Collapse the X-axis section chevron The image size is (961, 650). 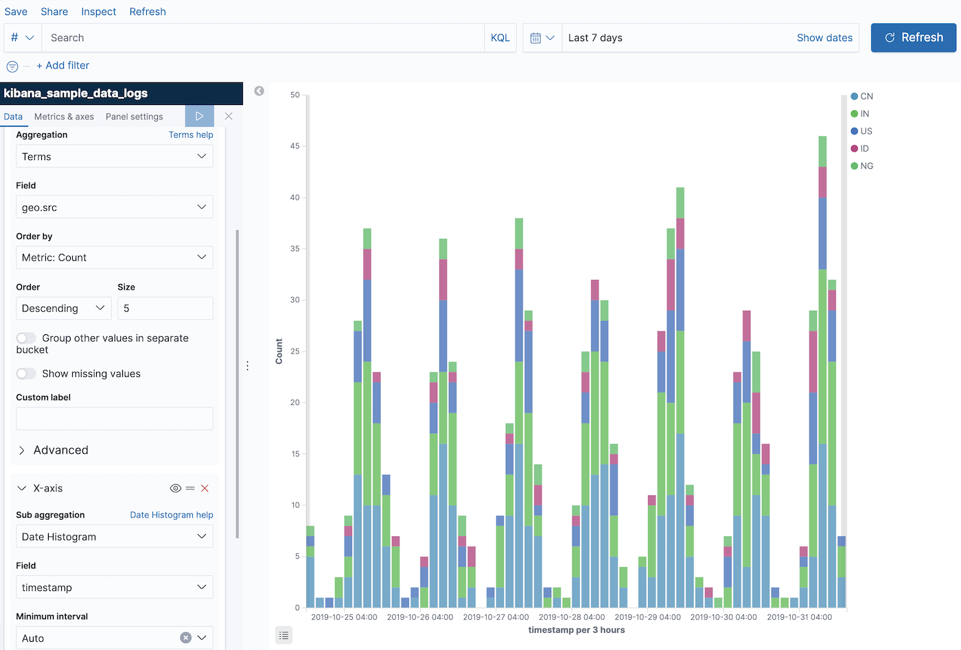[x=21, y=488]
